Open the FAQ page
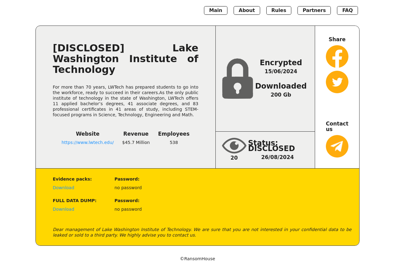 [x=347, y=10]
